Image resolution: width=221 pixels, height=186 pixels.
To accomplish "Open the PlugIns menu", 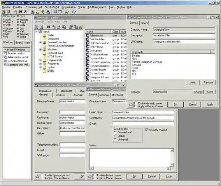I will click(x=121, y=7).
